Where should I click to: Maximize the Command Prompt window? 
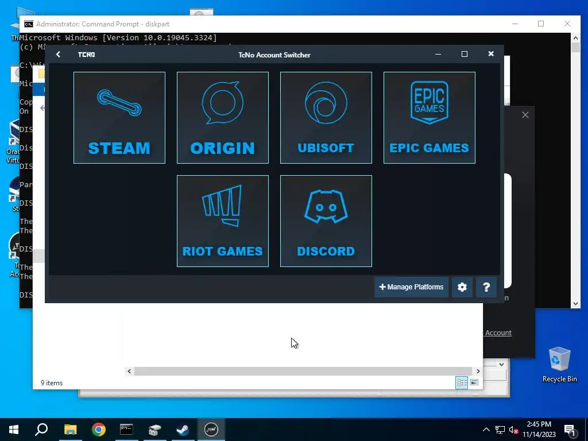coord(541,24)
